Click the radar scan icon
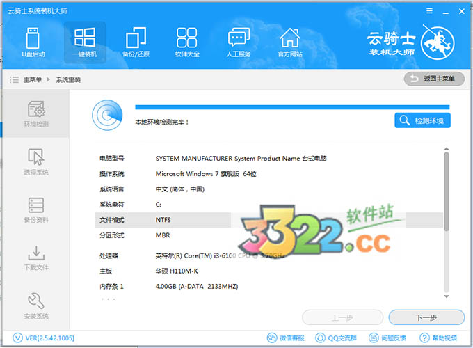The width and height of the screenshot is (473, 348). [x=107, y=115]
